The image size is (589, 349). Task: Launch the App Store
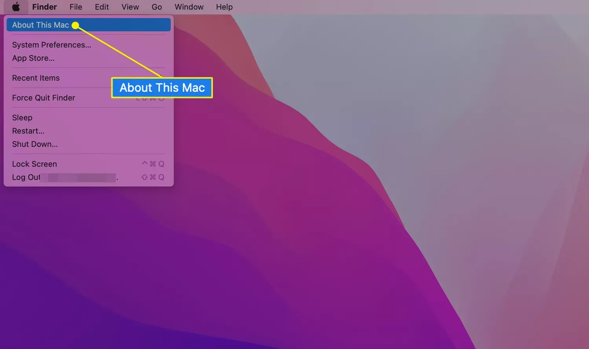click(x=33, y=58)
